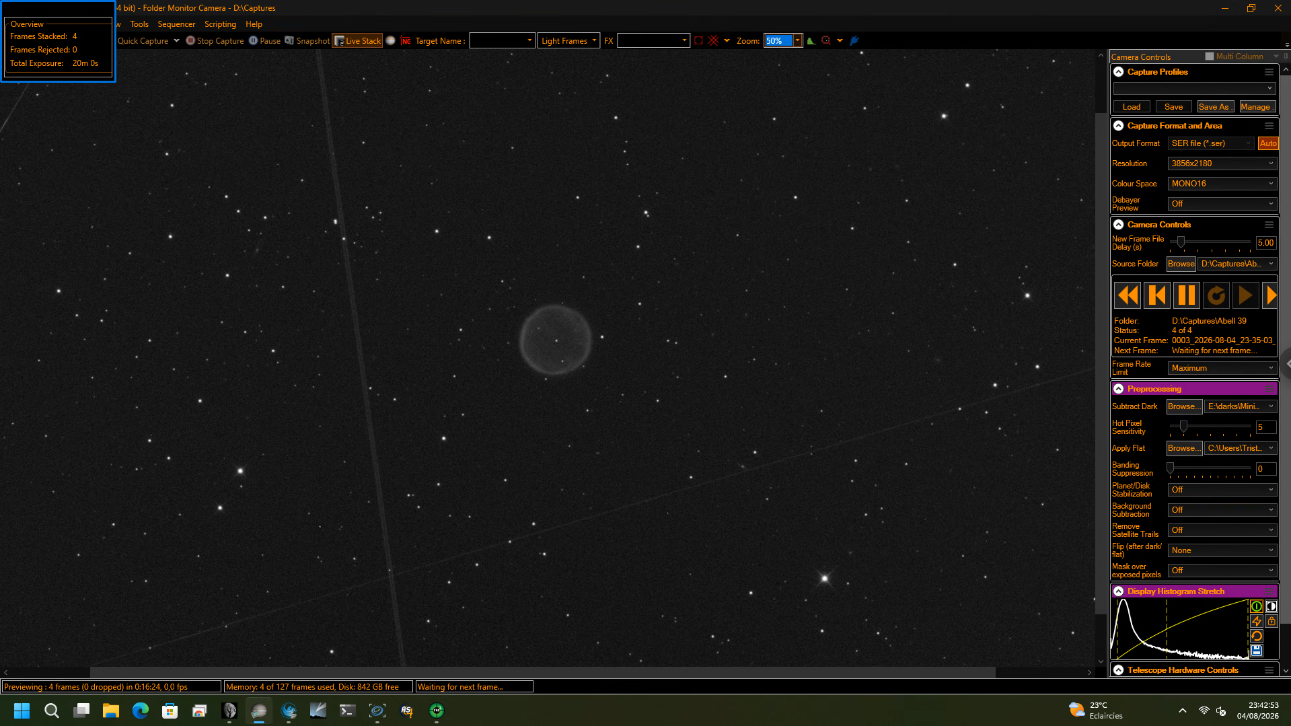Click the Live Stack toolbar button

[358, 41]
